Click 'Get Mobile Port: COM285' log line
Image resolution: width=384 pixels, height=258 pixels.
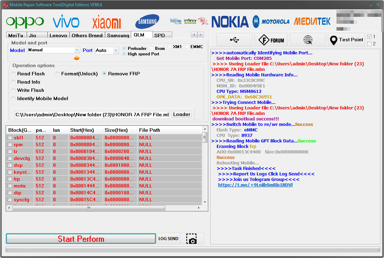coord(244,58)
